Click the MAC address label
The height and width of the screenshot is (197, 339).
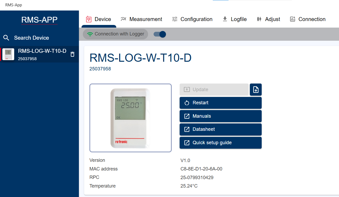coord(103,169)
